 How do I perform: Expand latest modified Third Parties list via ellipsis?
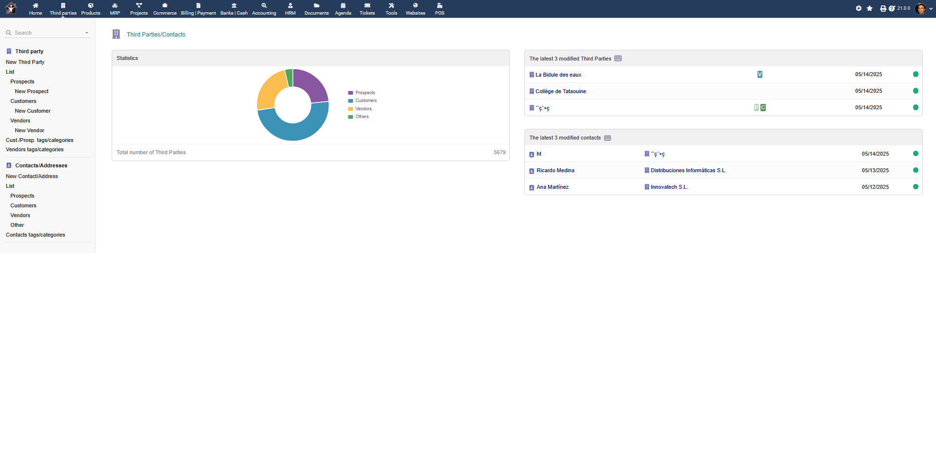click(x=617, y=58)
